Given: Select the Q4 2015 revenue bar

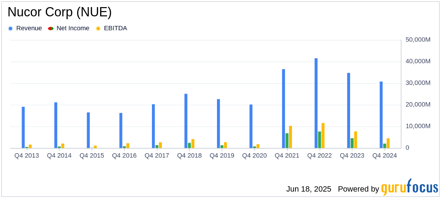Looking at the screenshot, I should (x=88, y=130).
